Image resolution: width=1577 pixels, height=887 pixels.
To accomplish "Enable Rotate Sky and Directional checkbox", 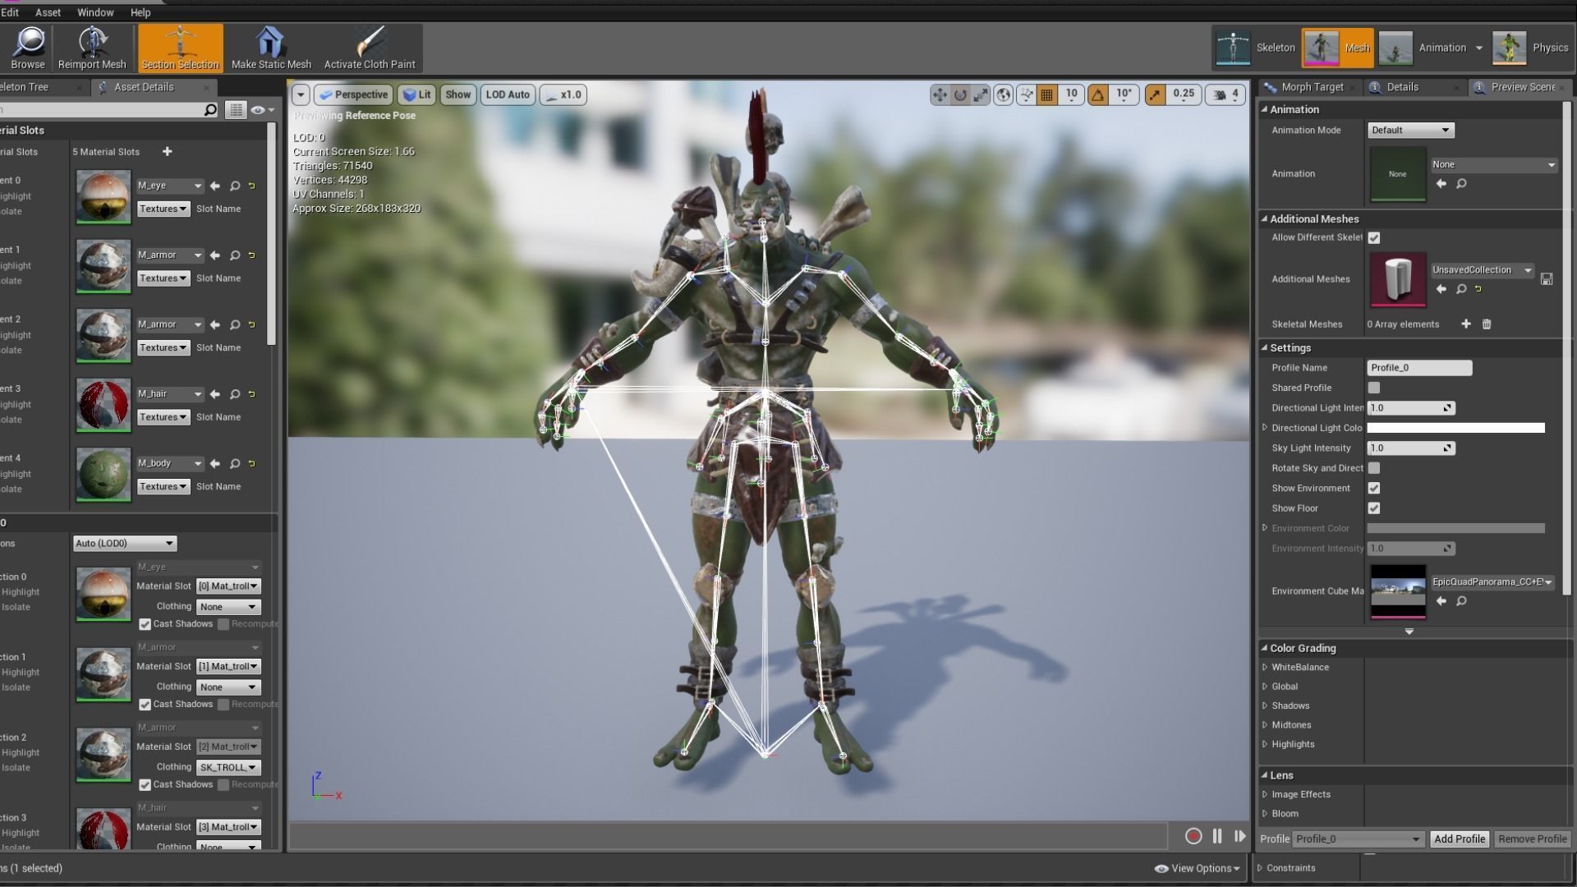I will click(1374, 468).
